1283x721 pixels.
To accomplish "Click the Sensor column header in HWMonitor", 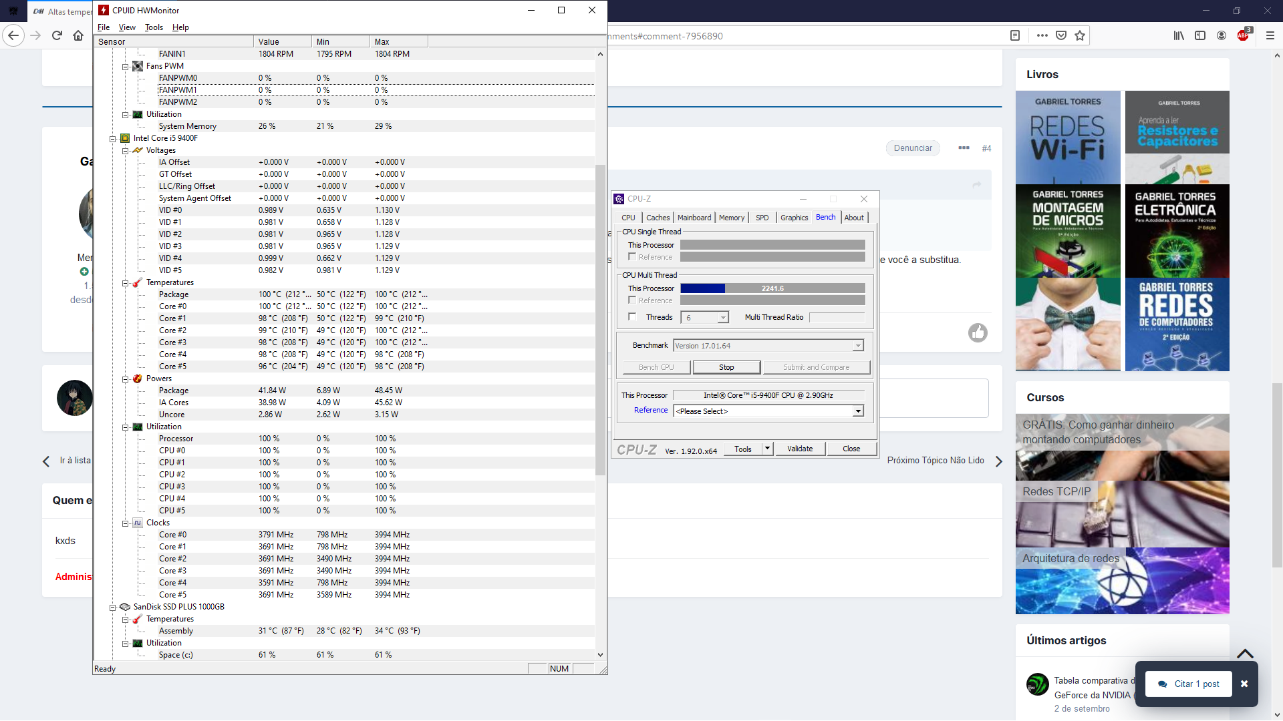I will [174, 41].
